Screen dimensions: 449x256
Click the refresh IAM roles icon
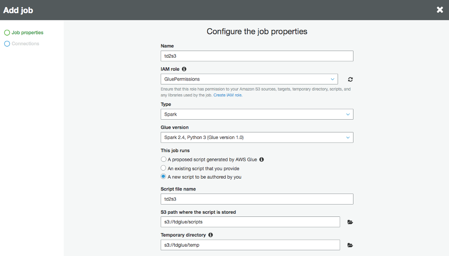(x=350, y=80)
